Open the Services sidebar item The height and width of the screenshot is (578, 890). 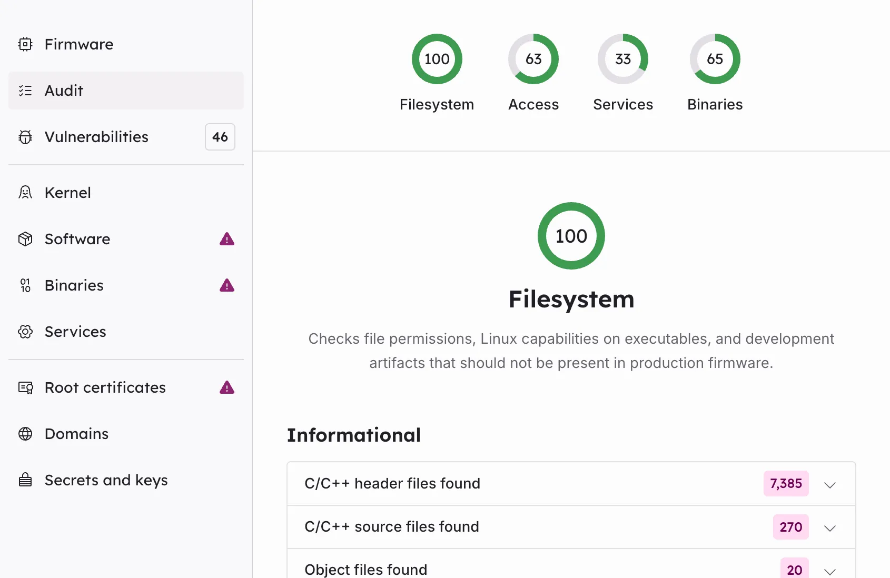click(75, 332)
